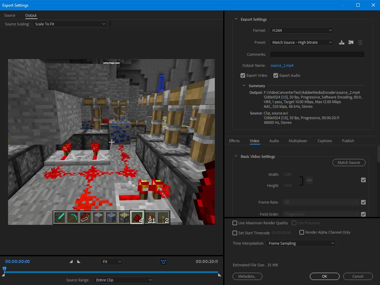Open the Publish tab
The height and width of the screenshot is (285, 380).
click(x=348, y=141)
